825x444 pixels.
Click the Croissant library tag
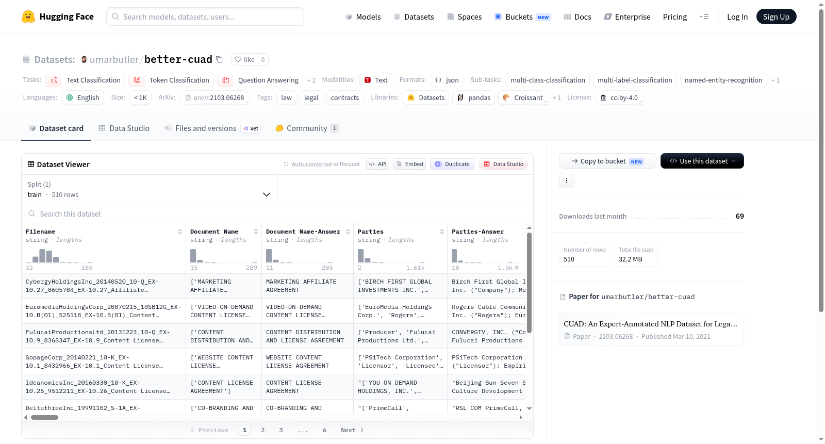523,97
